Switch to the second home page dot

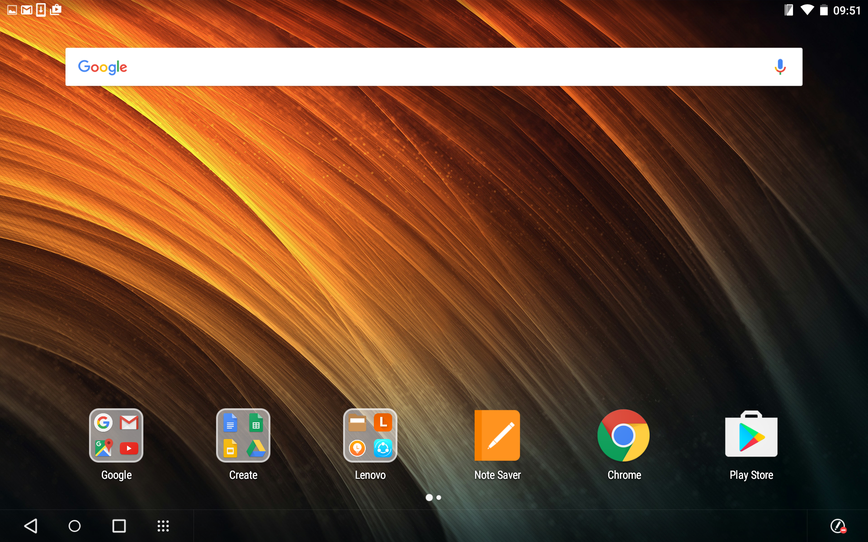point(439,497)
